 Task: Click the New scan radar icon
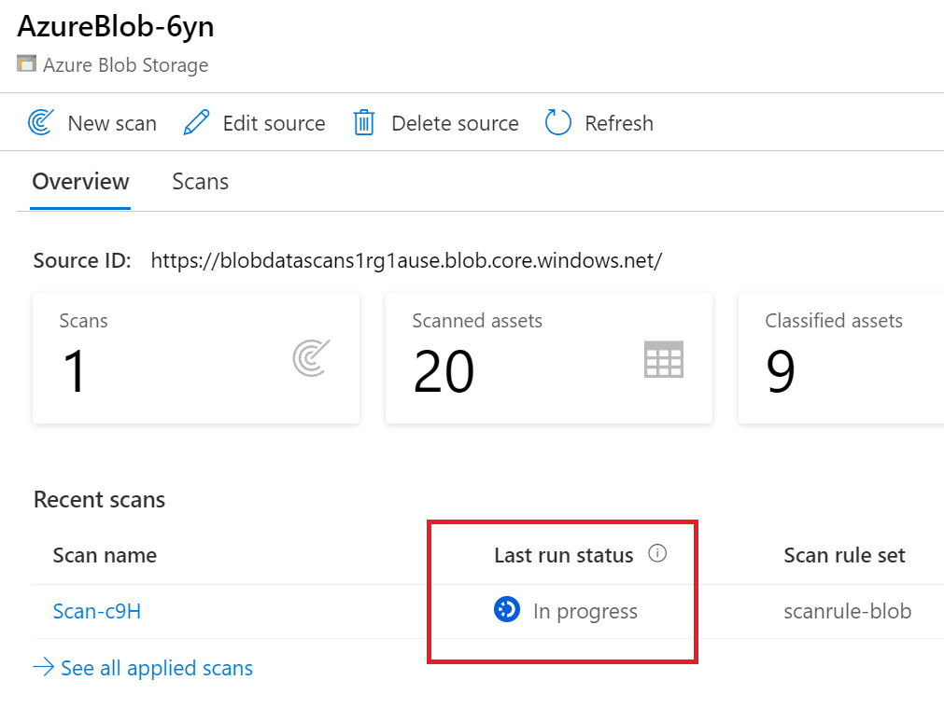[x=41, y=123]
